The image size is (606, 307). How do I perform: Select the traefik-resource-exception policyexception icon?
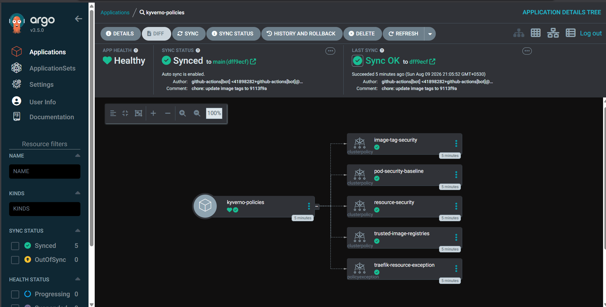coord(360,268)
